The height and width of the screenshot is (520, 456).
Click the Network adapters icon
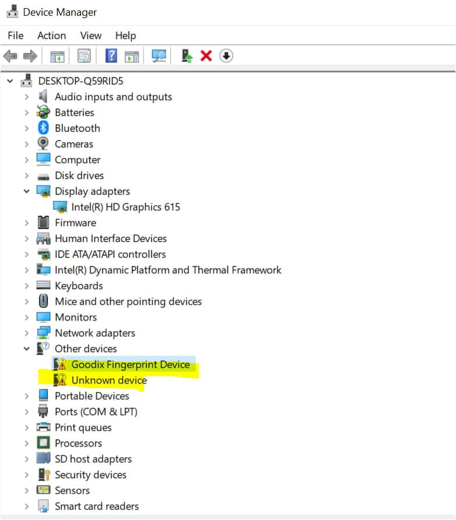tap(43, 333)
